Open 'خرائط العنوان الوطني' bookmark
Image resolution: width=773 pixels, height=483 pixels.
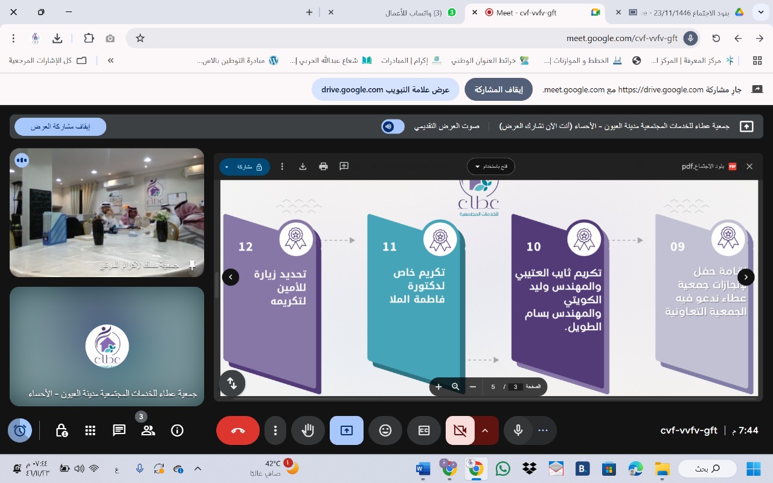pos(490,60)
